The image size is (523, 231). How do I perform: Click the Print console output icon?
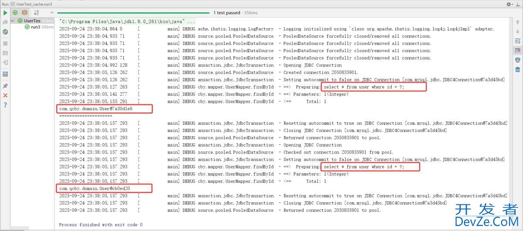click(x=517, y=60)
